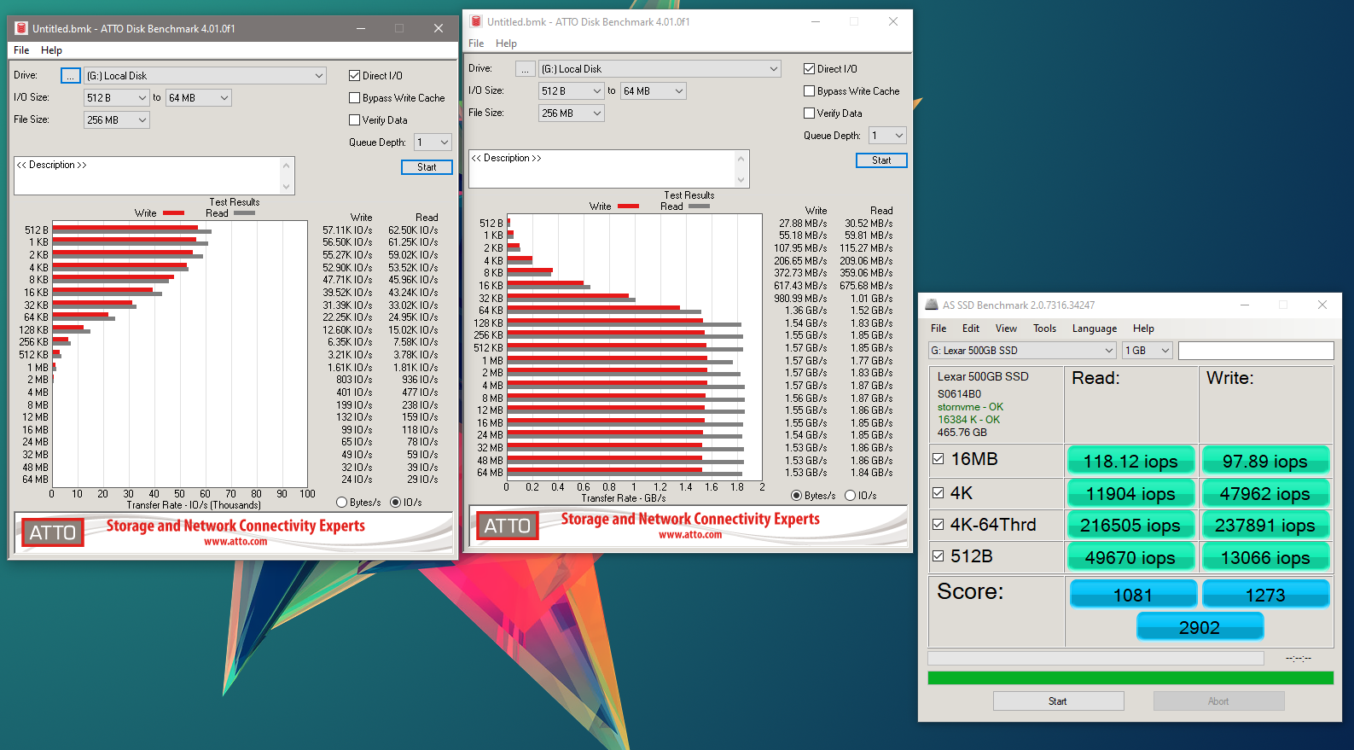Open the Edit menu in AS SSD
1354x750 pixels.
[971, 328]
